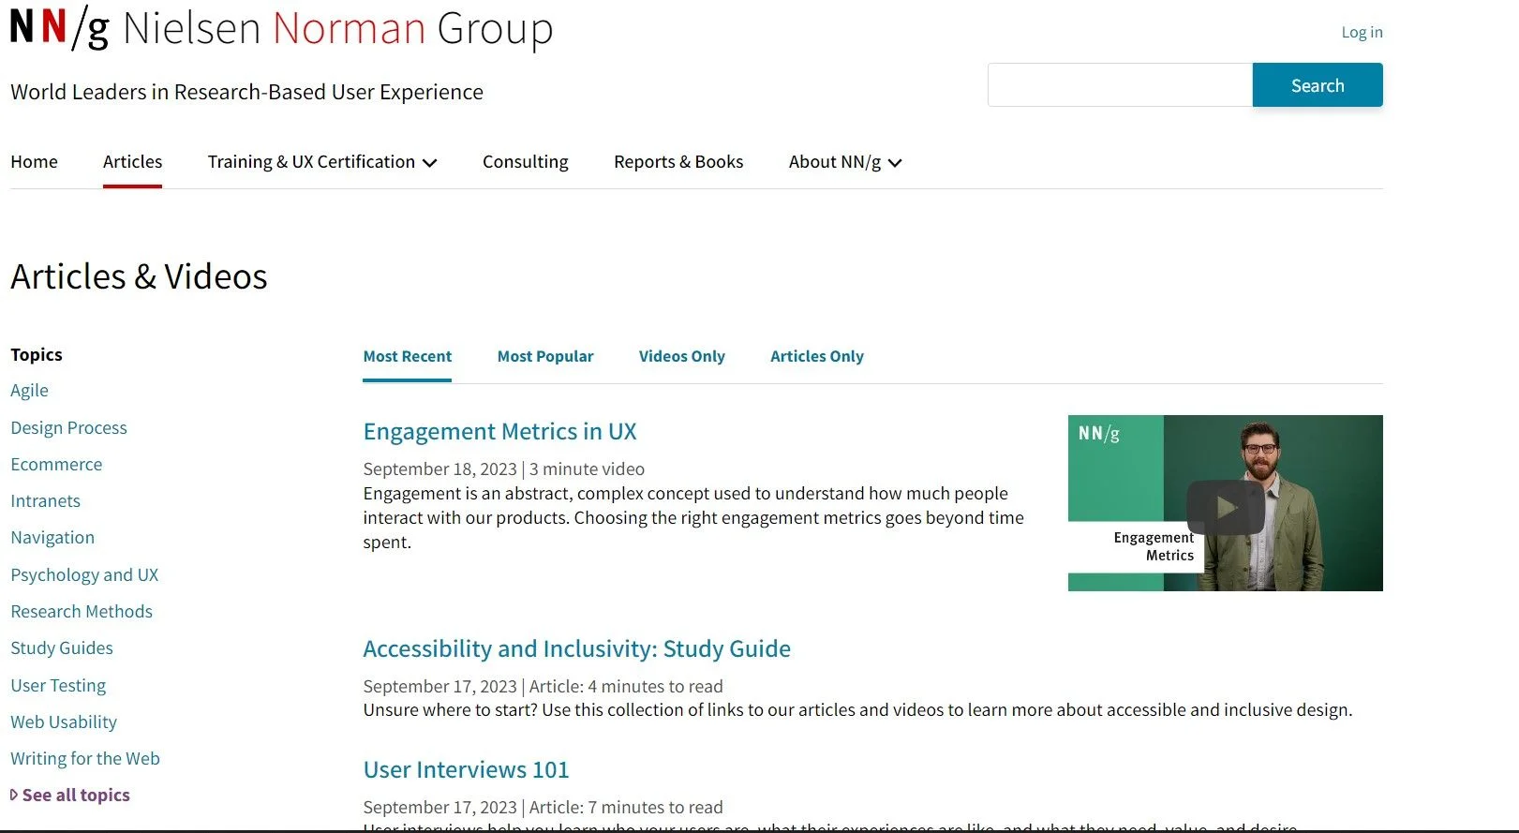The width and height of the screenshot is (1519, 833).
Task: Browse the Research Methods topic
Action: tap(82, 612)
